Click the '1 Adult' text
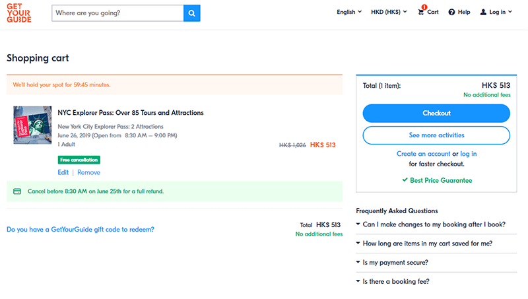The height and width of the screenshot is (299, 528). coord(67,144)
